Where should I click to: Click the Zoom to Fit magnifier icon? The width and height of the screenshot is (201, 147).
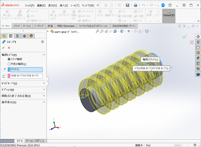(x=97, y=31)
